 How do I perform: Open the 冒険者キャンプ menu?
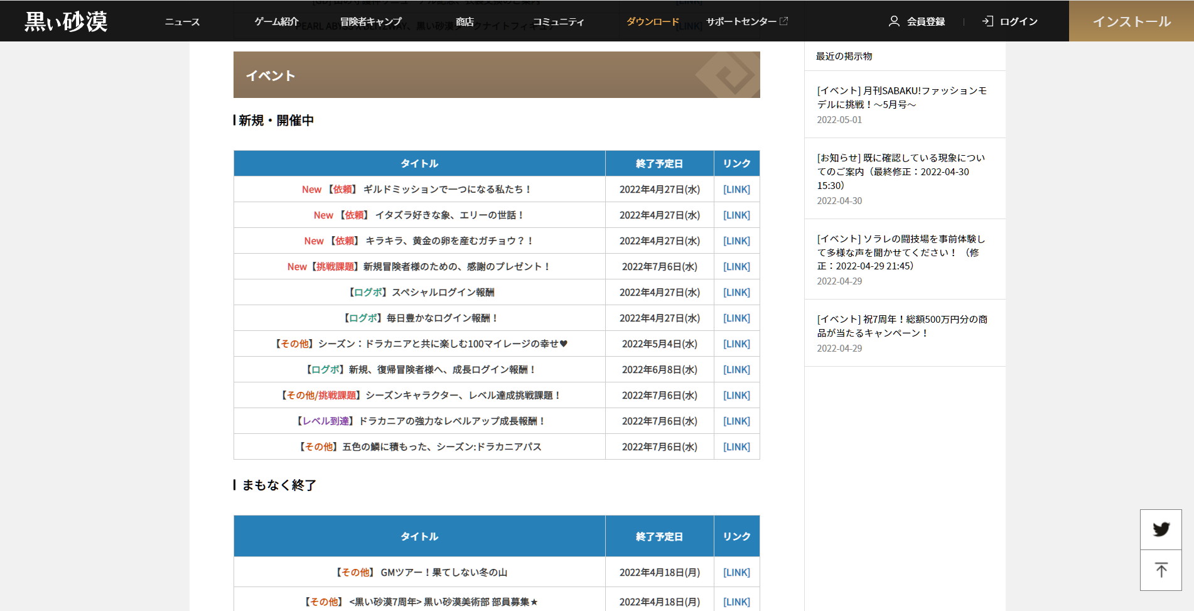tap(371, 21)
